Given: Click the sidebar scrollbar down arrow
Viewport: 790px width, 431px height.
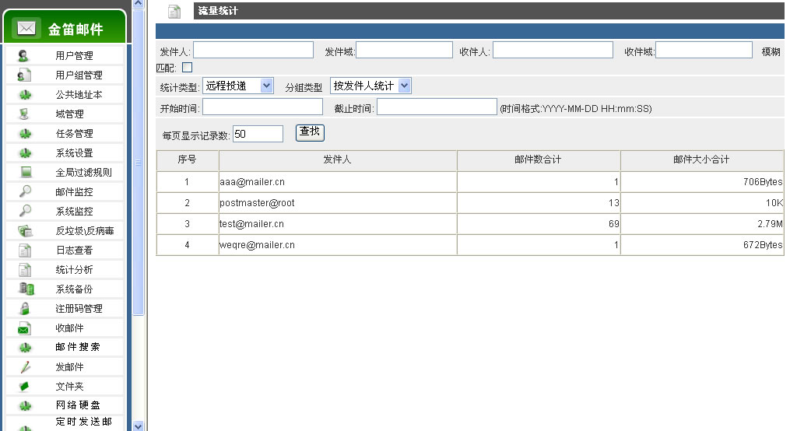Looking at the screenshot, I should [x=139, y=426].
